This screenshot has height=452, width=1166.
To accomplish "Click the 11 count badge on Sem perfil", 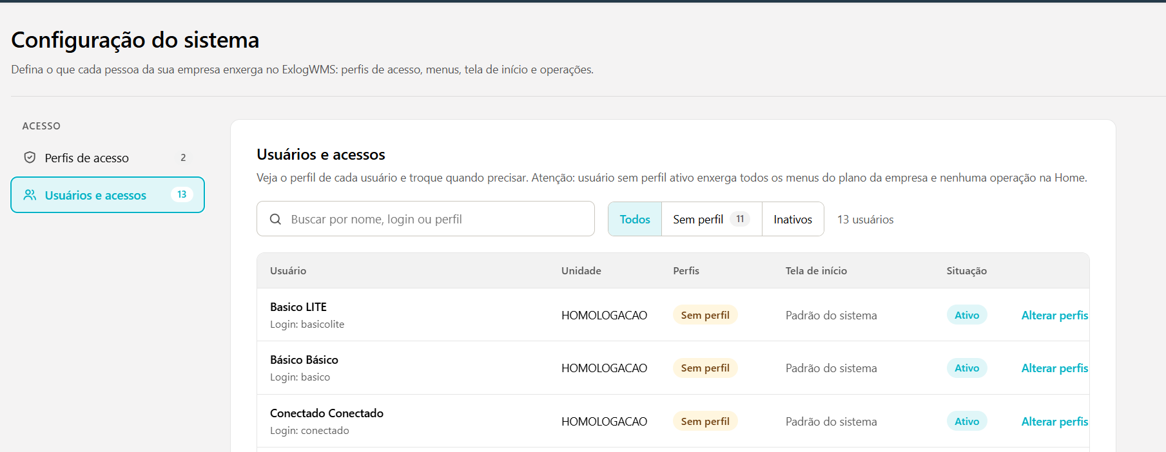I will click(x=740, y=219).
